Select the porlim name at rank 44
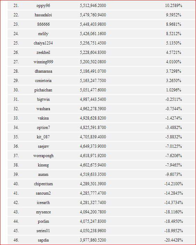The image size is (196, 245). pyautogui.click(x=43, y=221)
